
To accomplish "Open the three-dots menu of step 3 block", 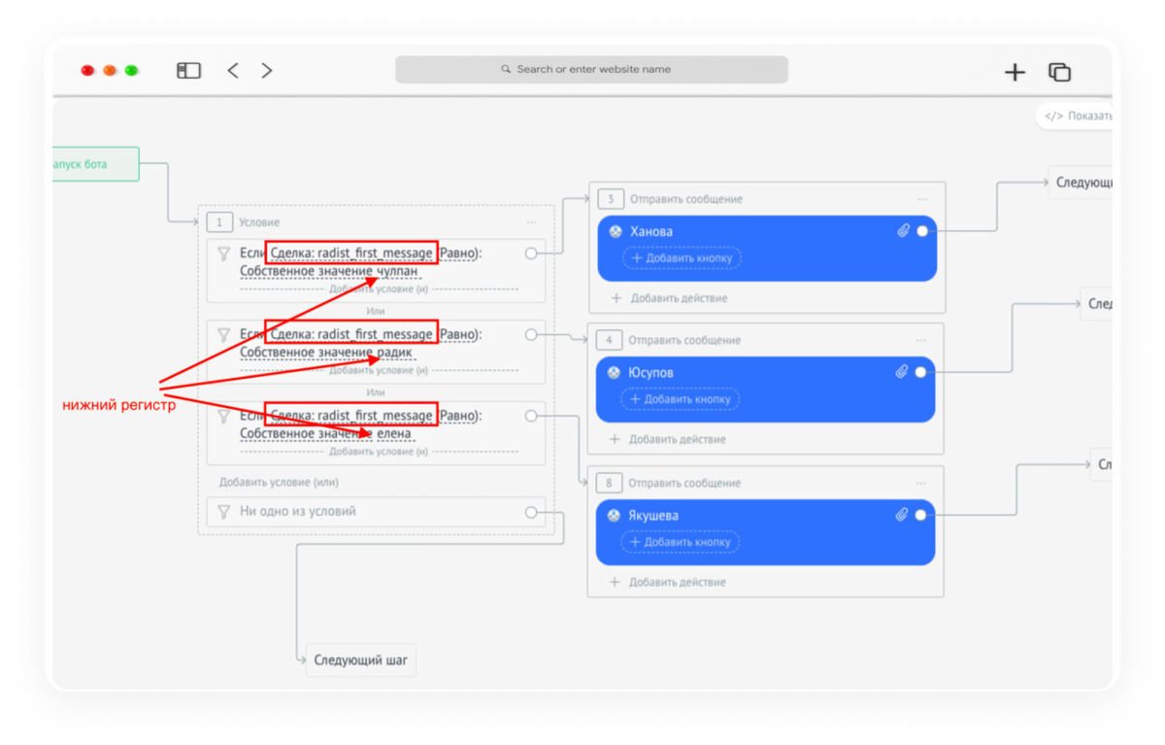I will (x=922, y=199).
